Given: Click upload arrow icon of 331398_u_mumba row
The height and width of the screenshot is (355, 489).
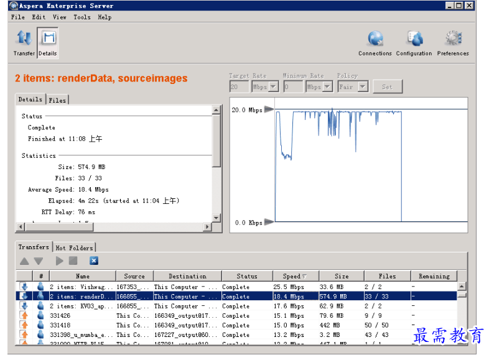Looking at the screenshot, I should coord(24,334).
